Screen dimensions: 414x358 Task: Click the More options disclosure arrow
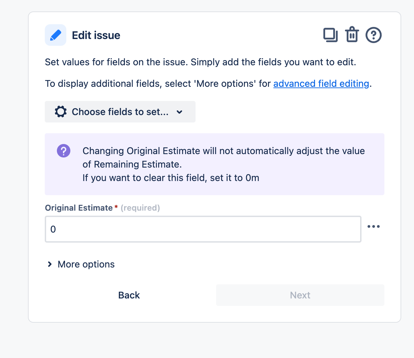50,264
